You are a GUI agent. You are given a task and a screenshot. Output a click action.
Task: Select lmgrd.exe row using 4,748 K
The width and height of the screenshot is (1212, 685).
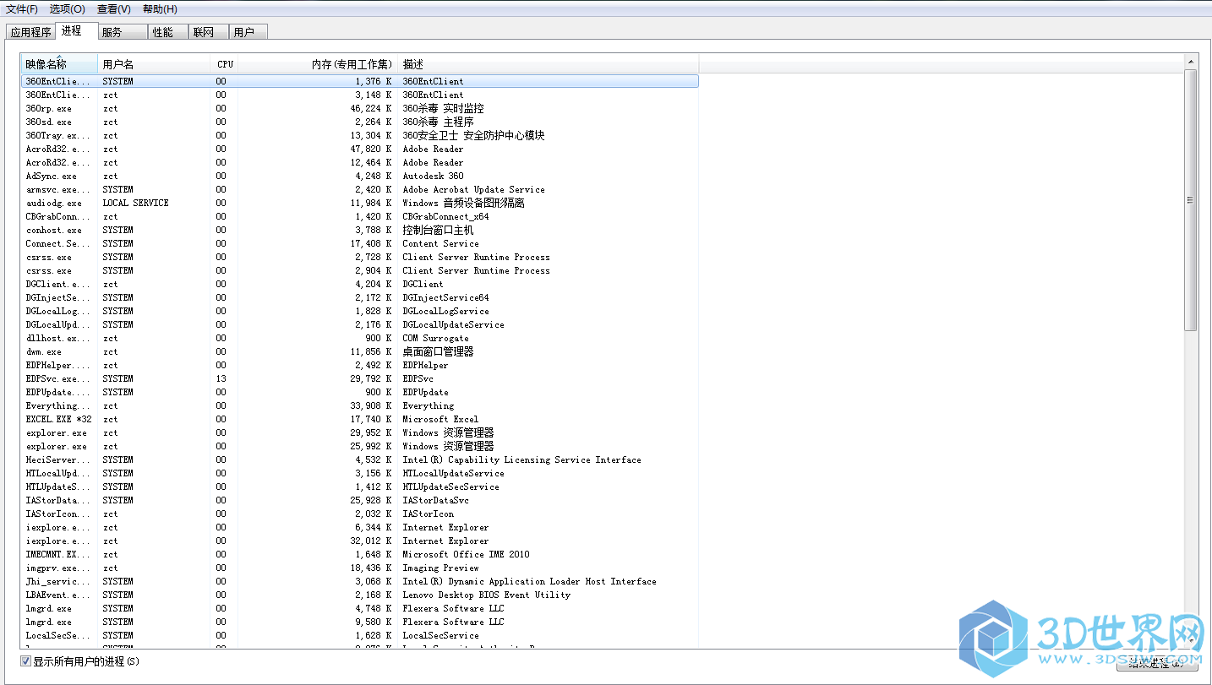point(360,608)
